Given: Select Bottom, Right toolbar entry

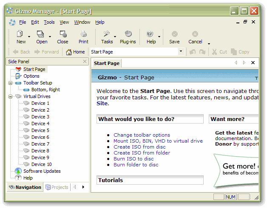Looking at the screenshot, I should point(45,90).
